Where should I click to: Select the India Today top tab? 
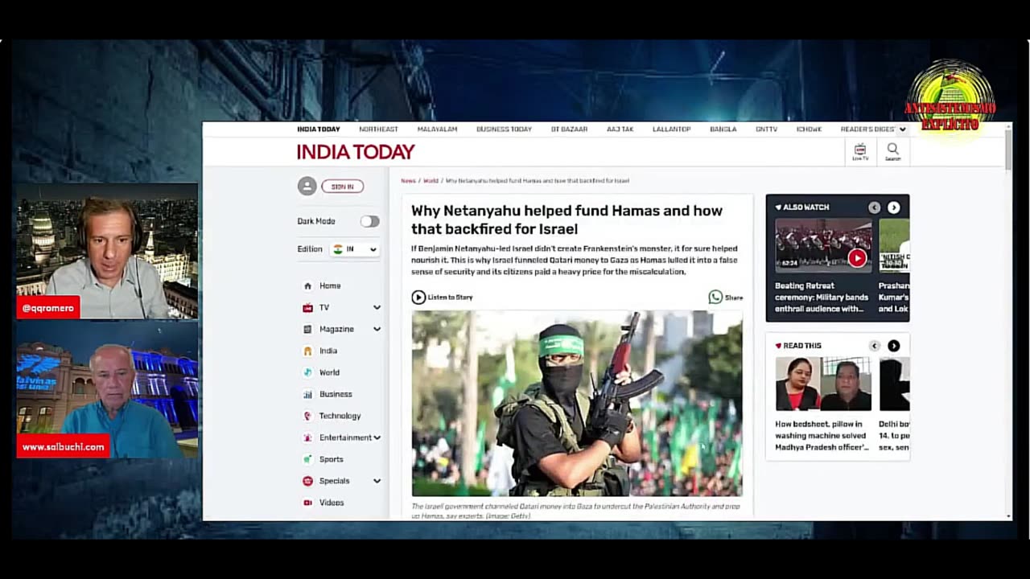coord(319,129)
